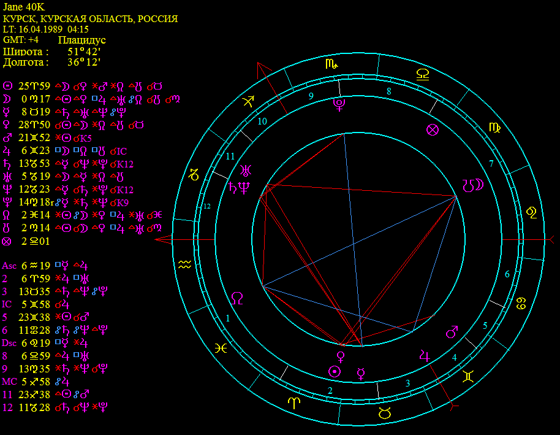
Task: Select the Плацидус house system label
Action: (x=82, y=40)
